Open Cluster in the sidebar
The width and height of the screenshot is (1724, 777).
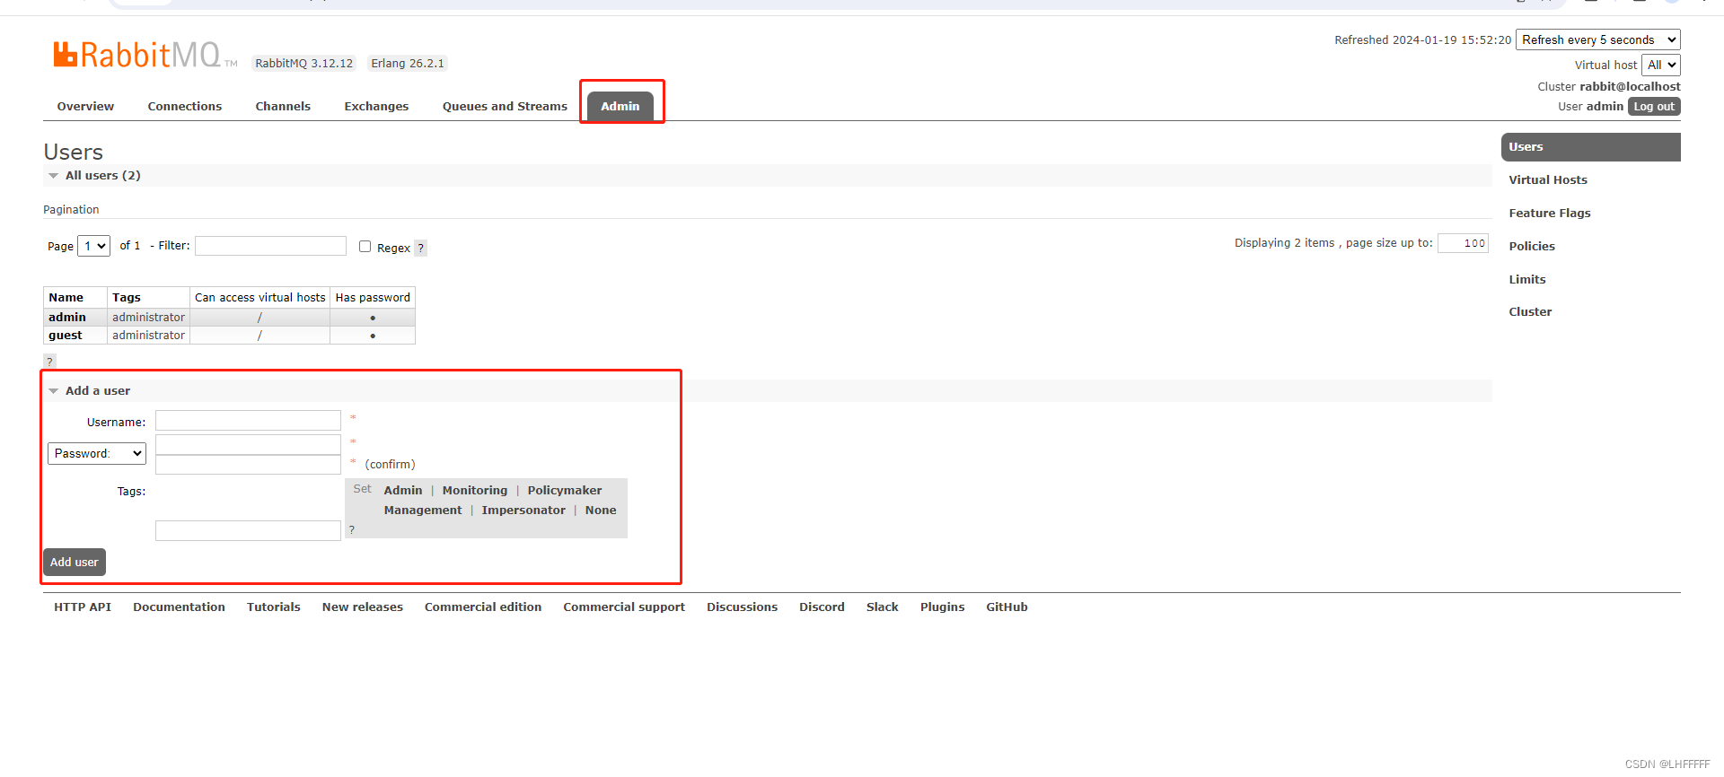pyautogui.click(x=1530, y=311)
